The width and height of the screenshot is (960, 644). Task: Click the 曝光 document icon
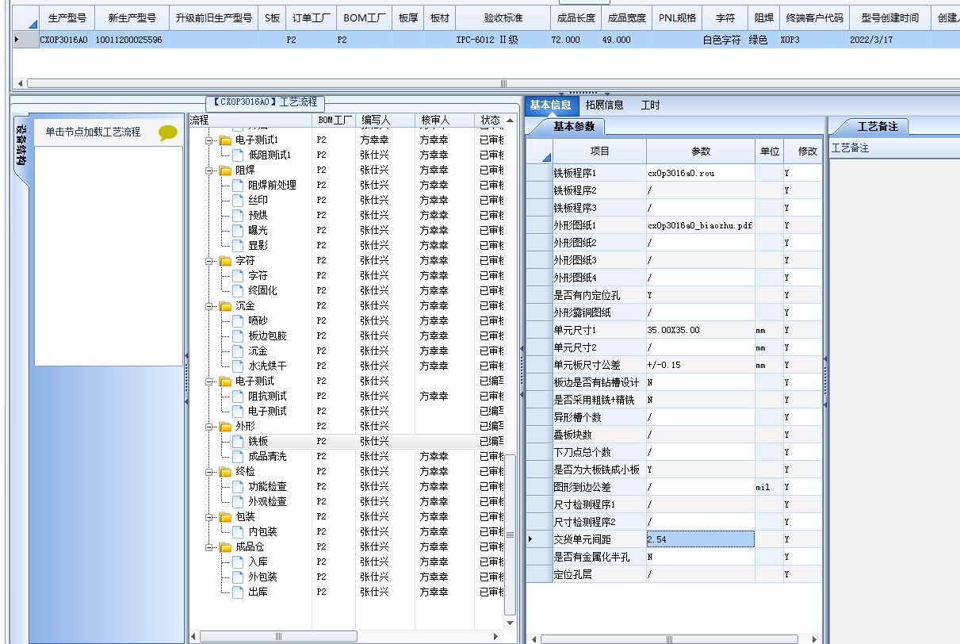[238, 231]
